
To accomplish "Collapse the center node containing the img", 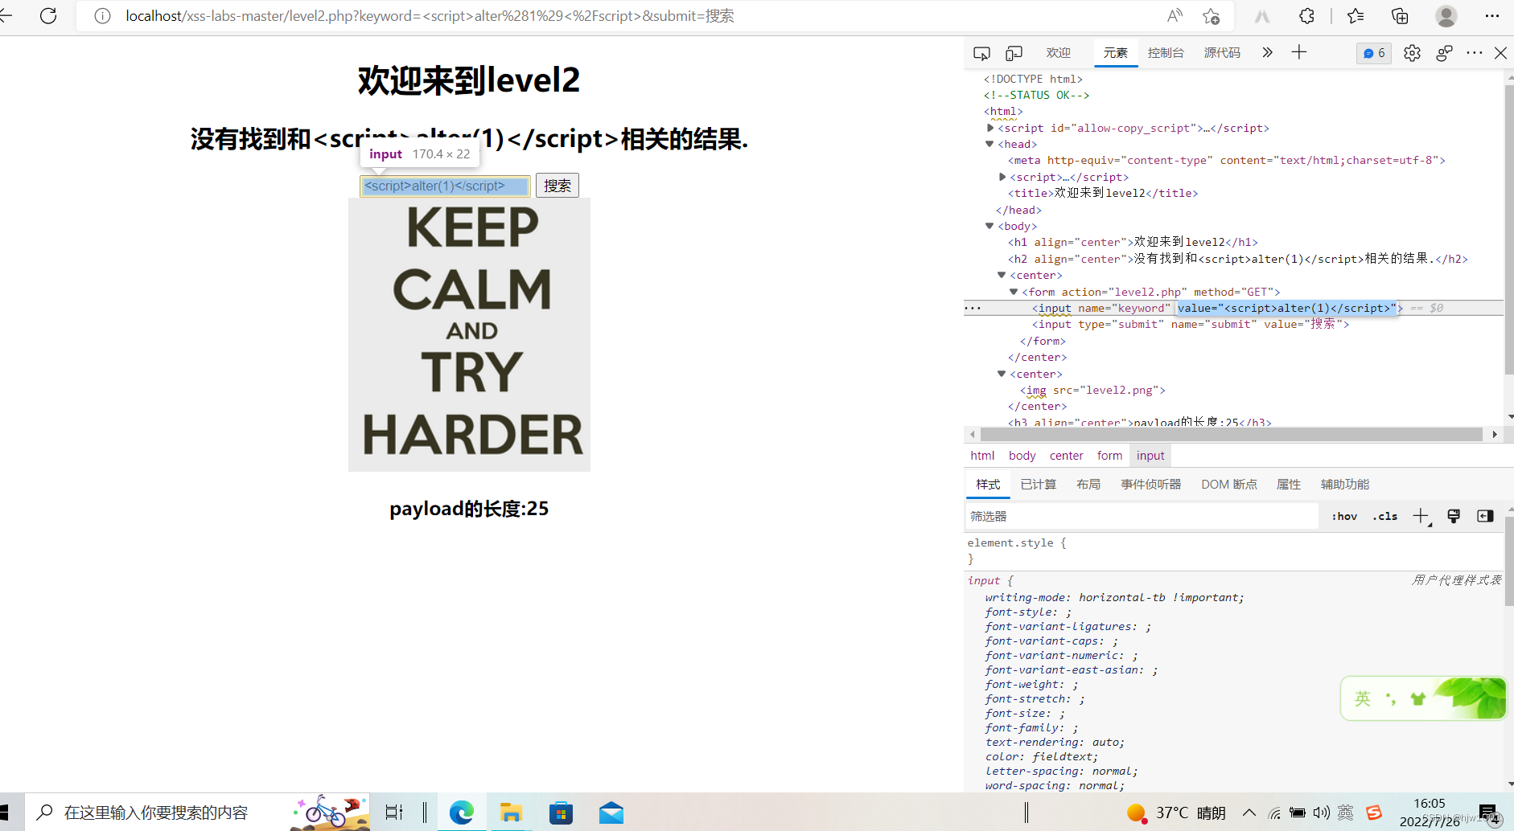I will 1002,374.
